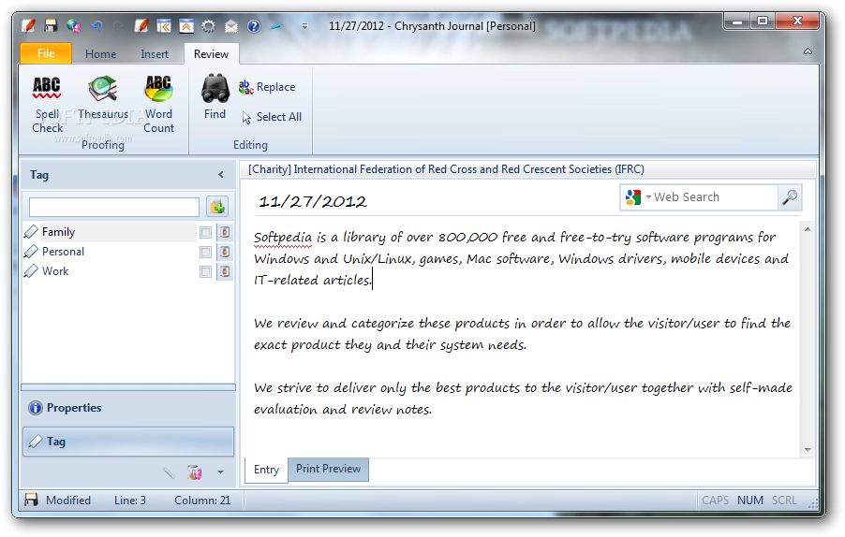Image resolution: width=845 pixels, height=537 pixels.
Task: Click the Modified status bar text
Action: click(x=67, y=501)
